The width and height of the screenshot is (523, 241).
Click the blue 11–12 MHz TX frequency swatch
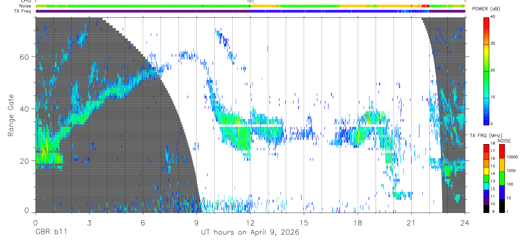[x=486, y=193]
